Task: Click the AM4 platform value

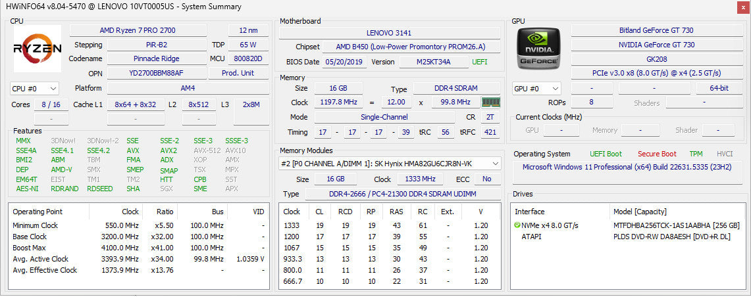Action: [188, 89]
